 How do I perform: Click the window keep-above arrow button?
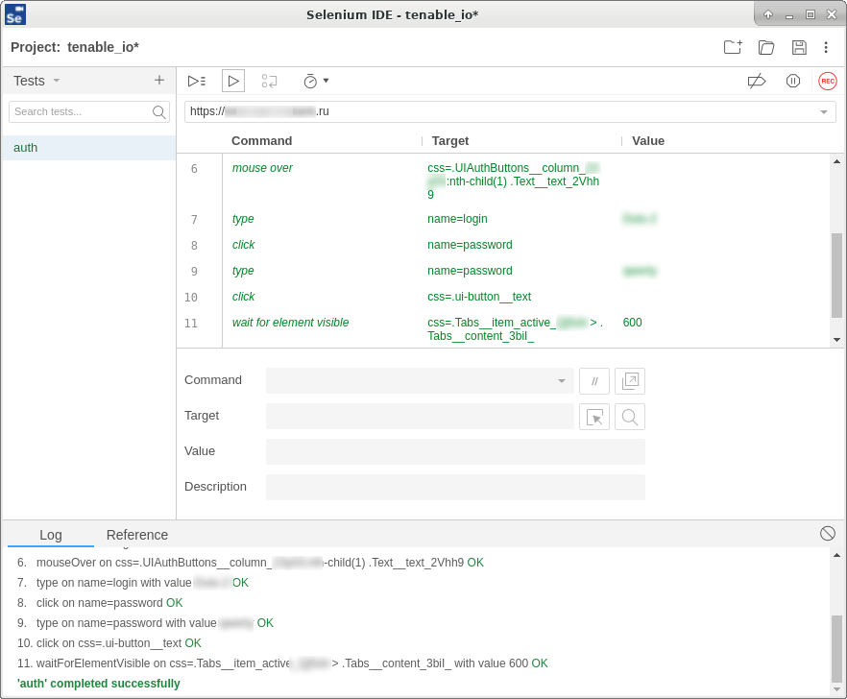point(767,14)
